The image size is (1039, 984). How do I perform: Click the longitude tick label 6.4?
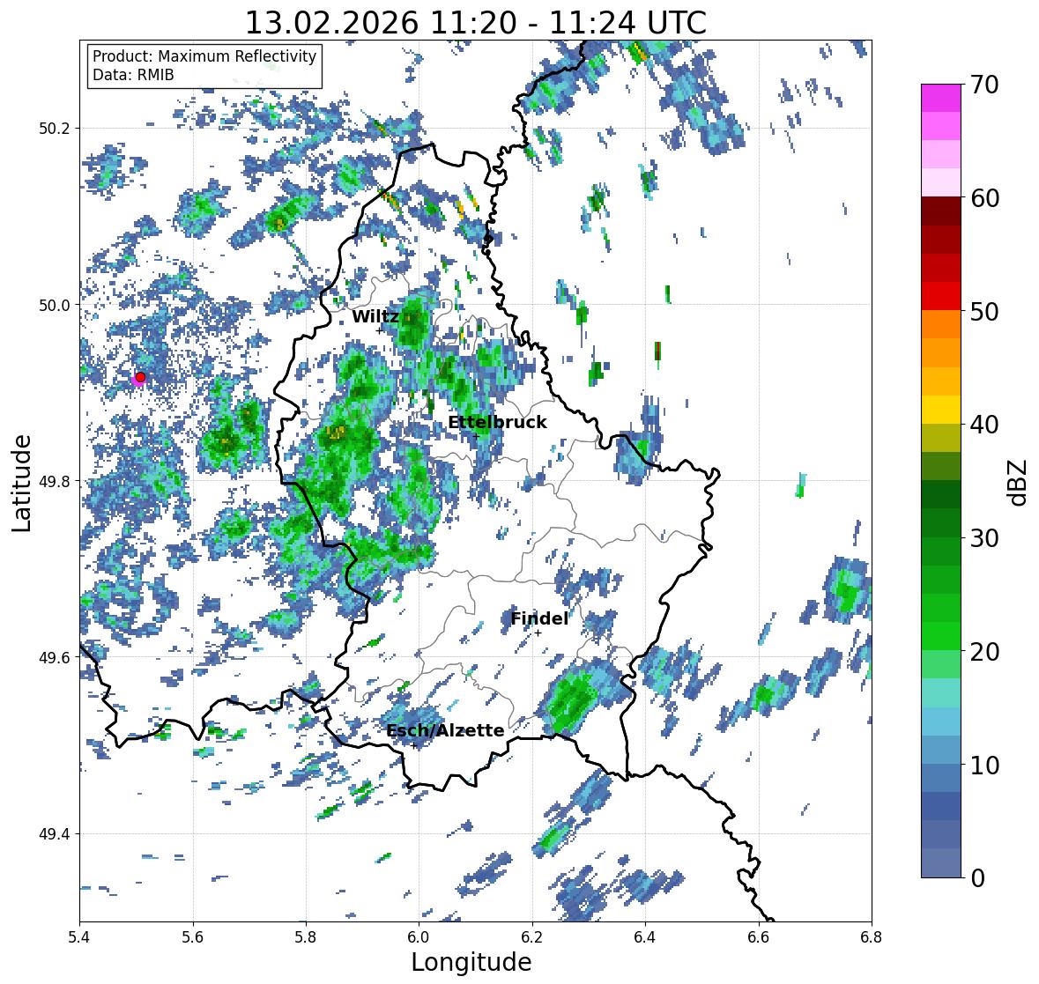(x=645, y=937)
